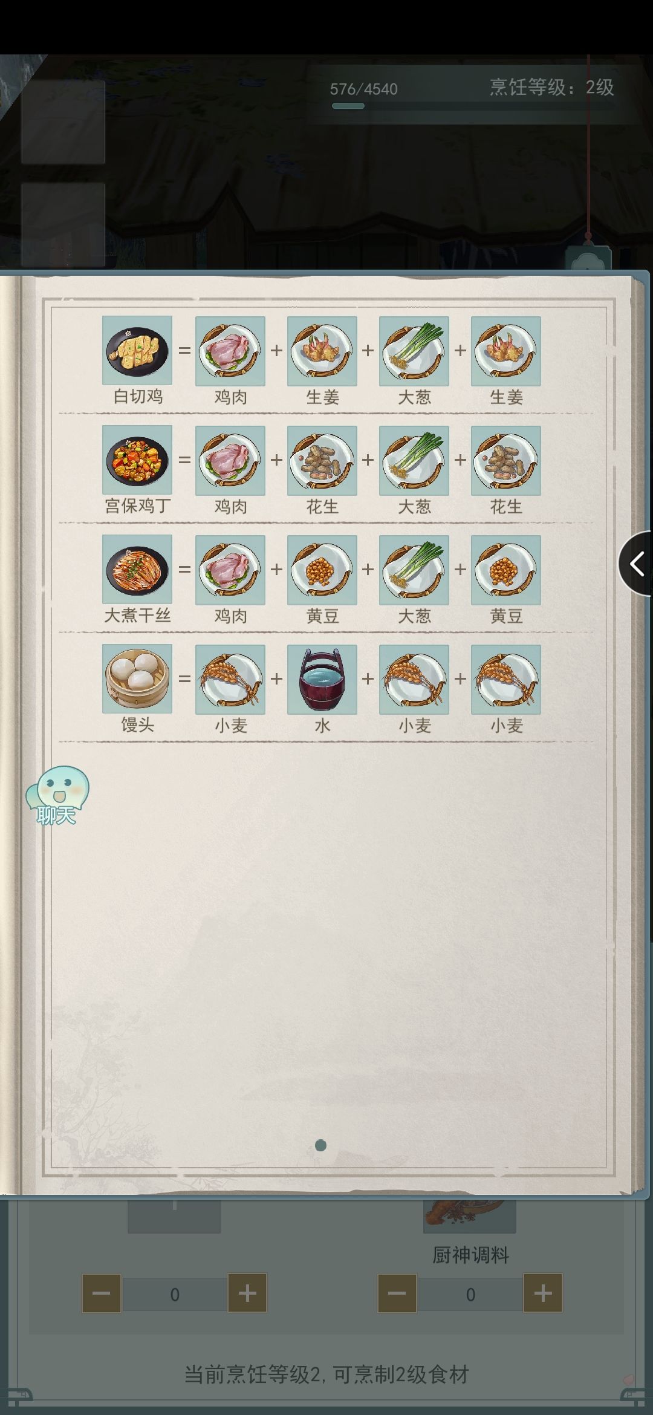Tap the 烹饪等级 2级 level label

coord(551,87)
